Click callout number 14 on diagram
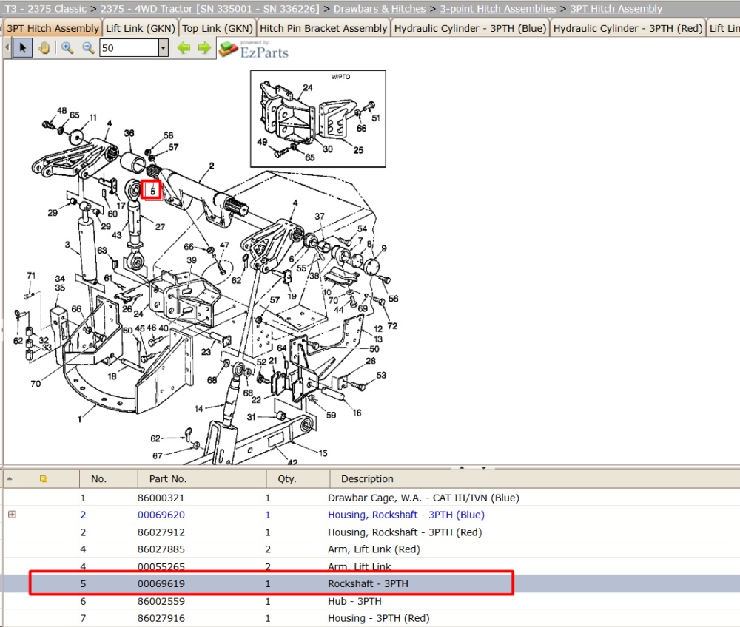 click(x=198, y=409)
